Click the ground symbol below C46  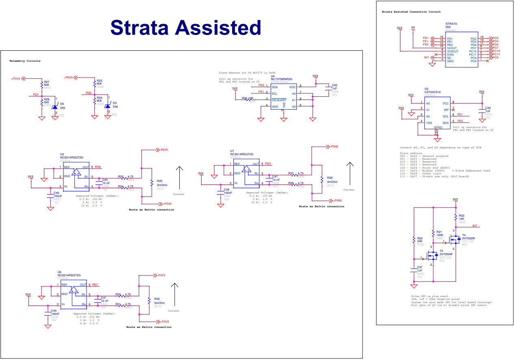click(x=50, y=209)
